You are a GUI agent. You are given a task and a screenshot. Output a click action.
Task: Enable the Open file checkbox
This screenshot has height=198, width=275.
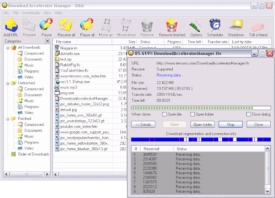click(x=164, y=114)
